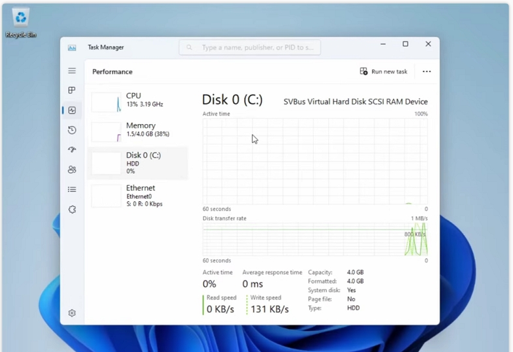
Task: Select the Performance page icon
Action: point(72,110)
